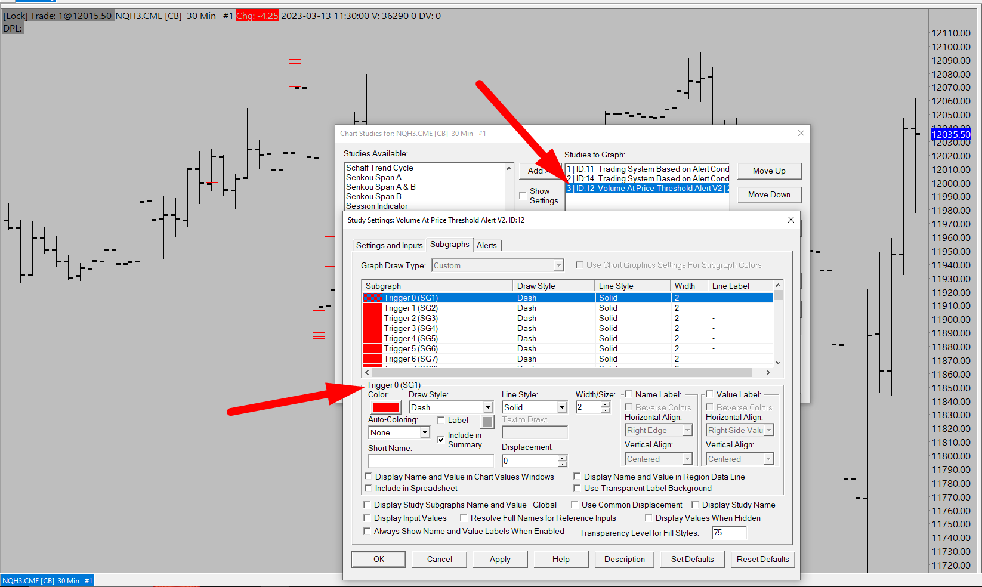Click the red swatch in Trigger 4 row

coord(373,339)
